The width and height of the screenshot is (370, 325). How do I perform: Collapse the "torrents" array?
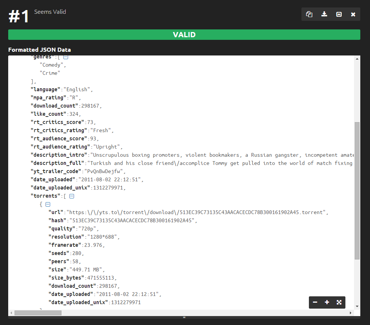click(72, 196)
